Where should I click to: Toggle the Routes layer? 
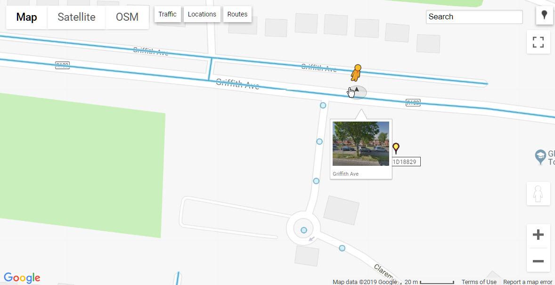pos(237,14)
